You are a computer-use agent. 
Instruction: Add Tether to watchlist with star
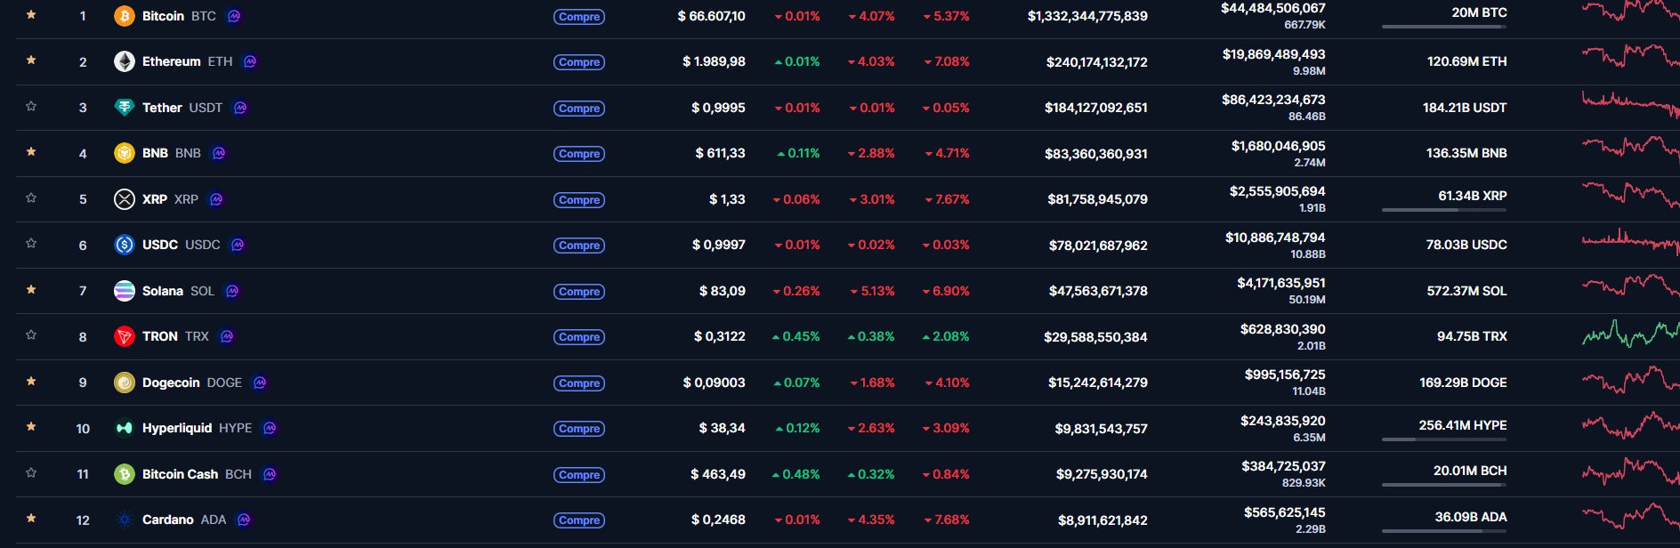click(x=31, y=107)
